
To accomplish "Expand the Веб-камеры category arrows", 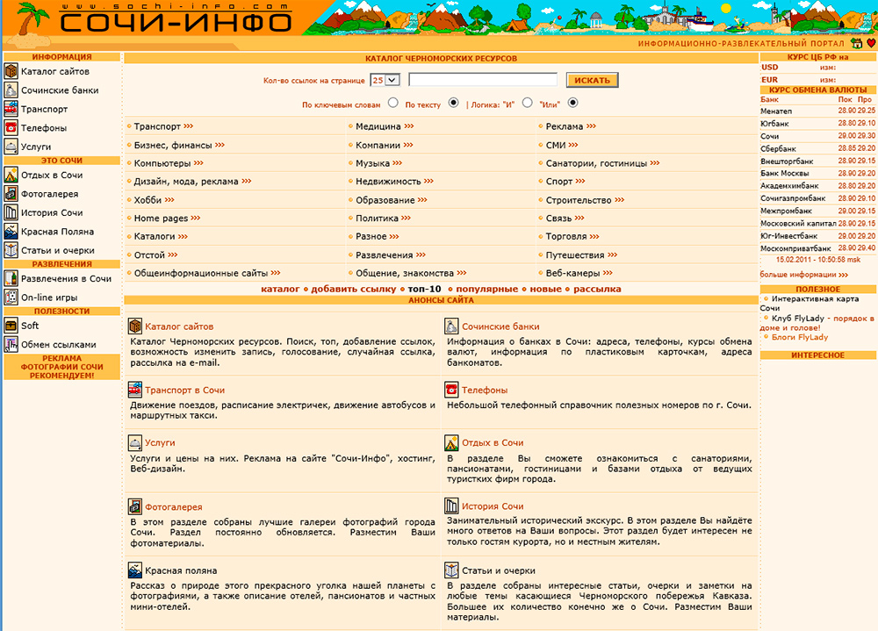I will (608, 273).
